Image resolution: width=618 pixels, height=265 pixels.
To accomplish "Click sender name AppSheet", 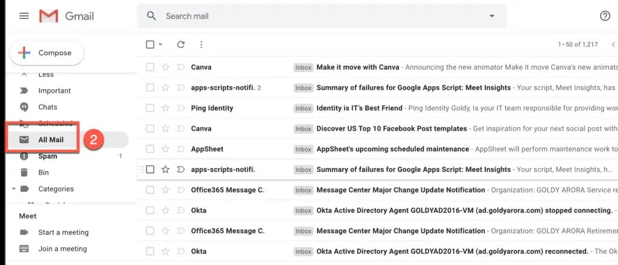I will [208, 149].
